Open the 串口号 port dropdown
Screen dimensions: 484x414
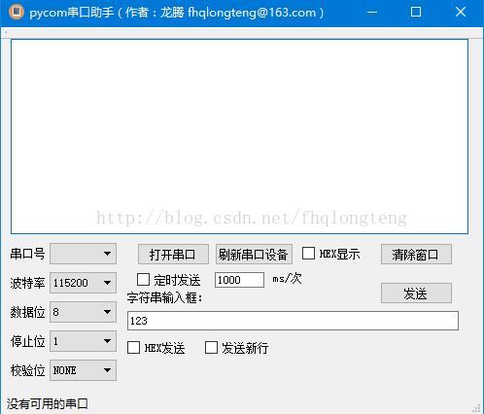point(83,254)
